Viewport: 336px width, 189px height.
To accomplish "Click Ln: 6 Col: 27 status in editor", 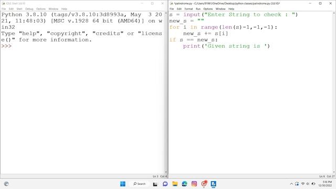I will [x=327, y=176].
